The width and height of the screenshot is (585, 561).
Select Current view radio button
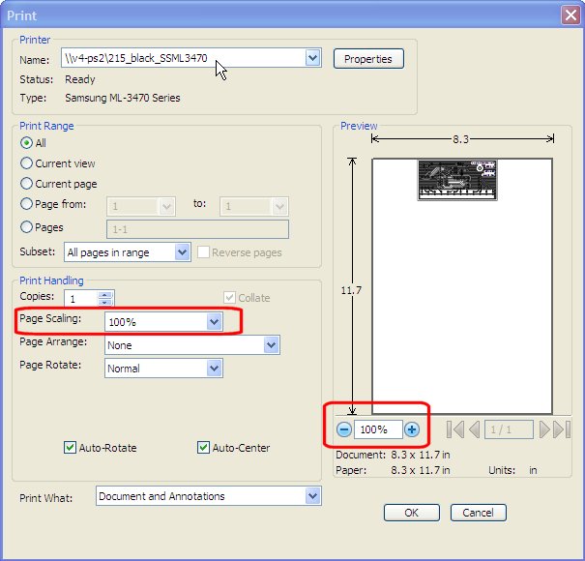27,163
